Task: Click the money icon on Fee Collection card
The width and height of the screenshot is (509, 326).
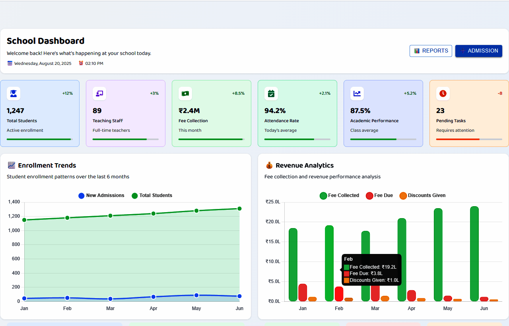Action: coord(185,94)
